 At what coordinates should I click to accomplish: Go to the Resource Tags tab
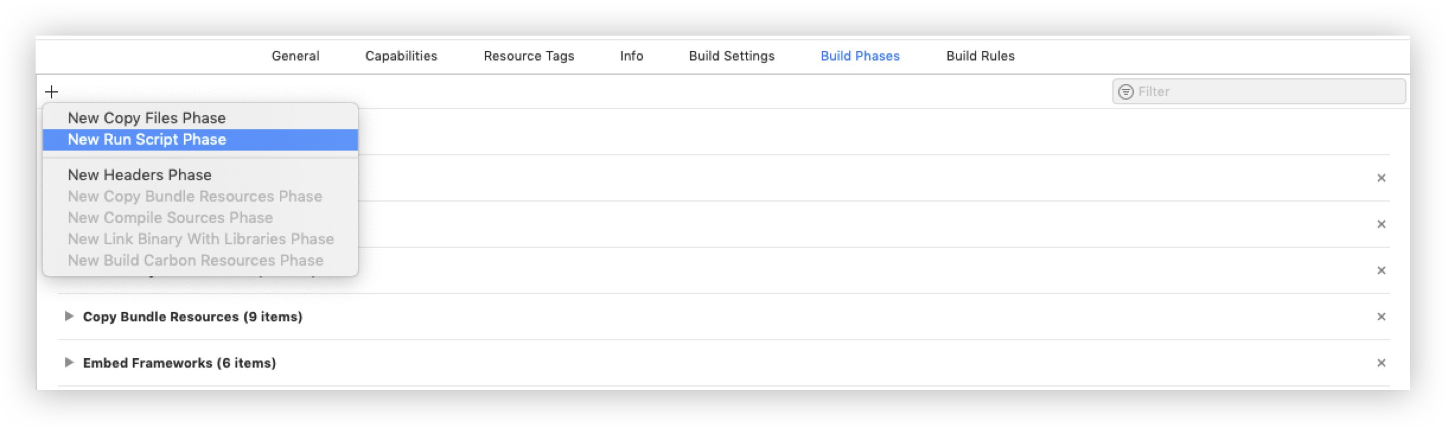pyautogui.click(x=529, y=56)
